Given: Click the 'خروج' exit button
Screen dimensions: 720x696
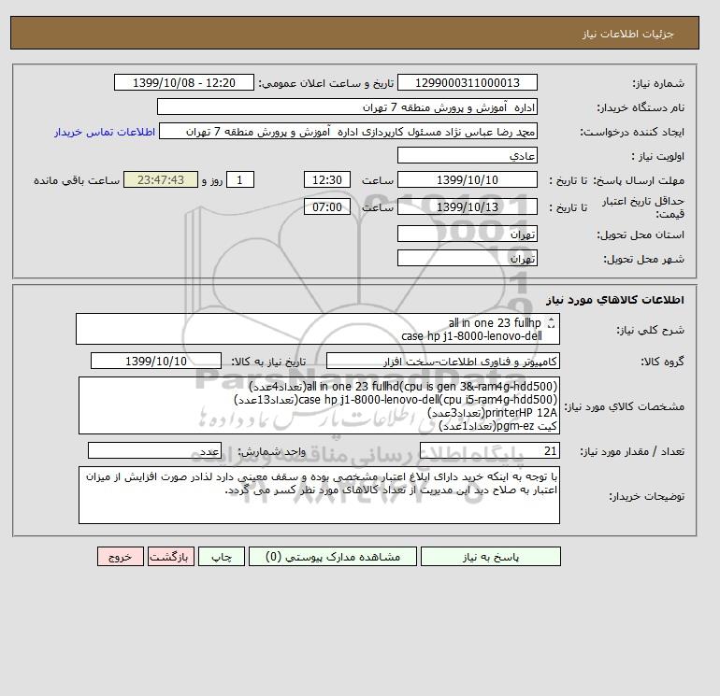Looking at the screenshot, I should click(x=121, y=557).
